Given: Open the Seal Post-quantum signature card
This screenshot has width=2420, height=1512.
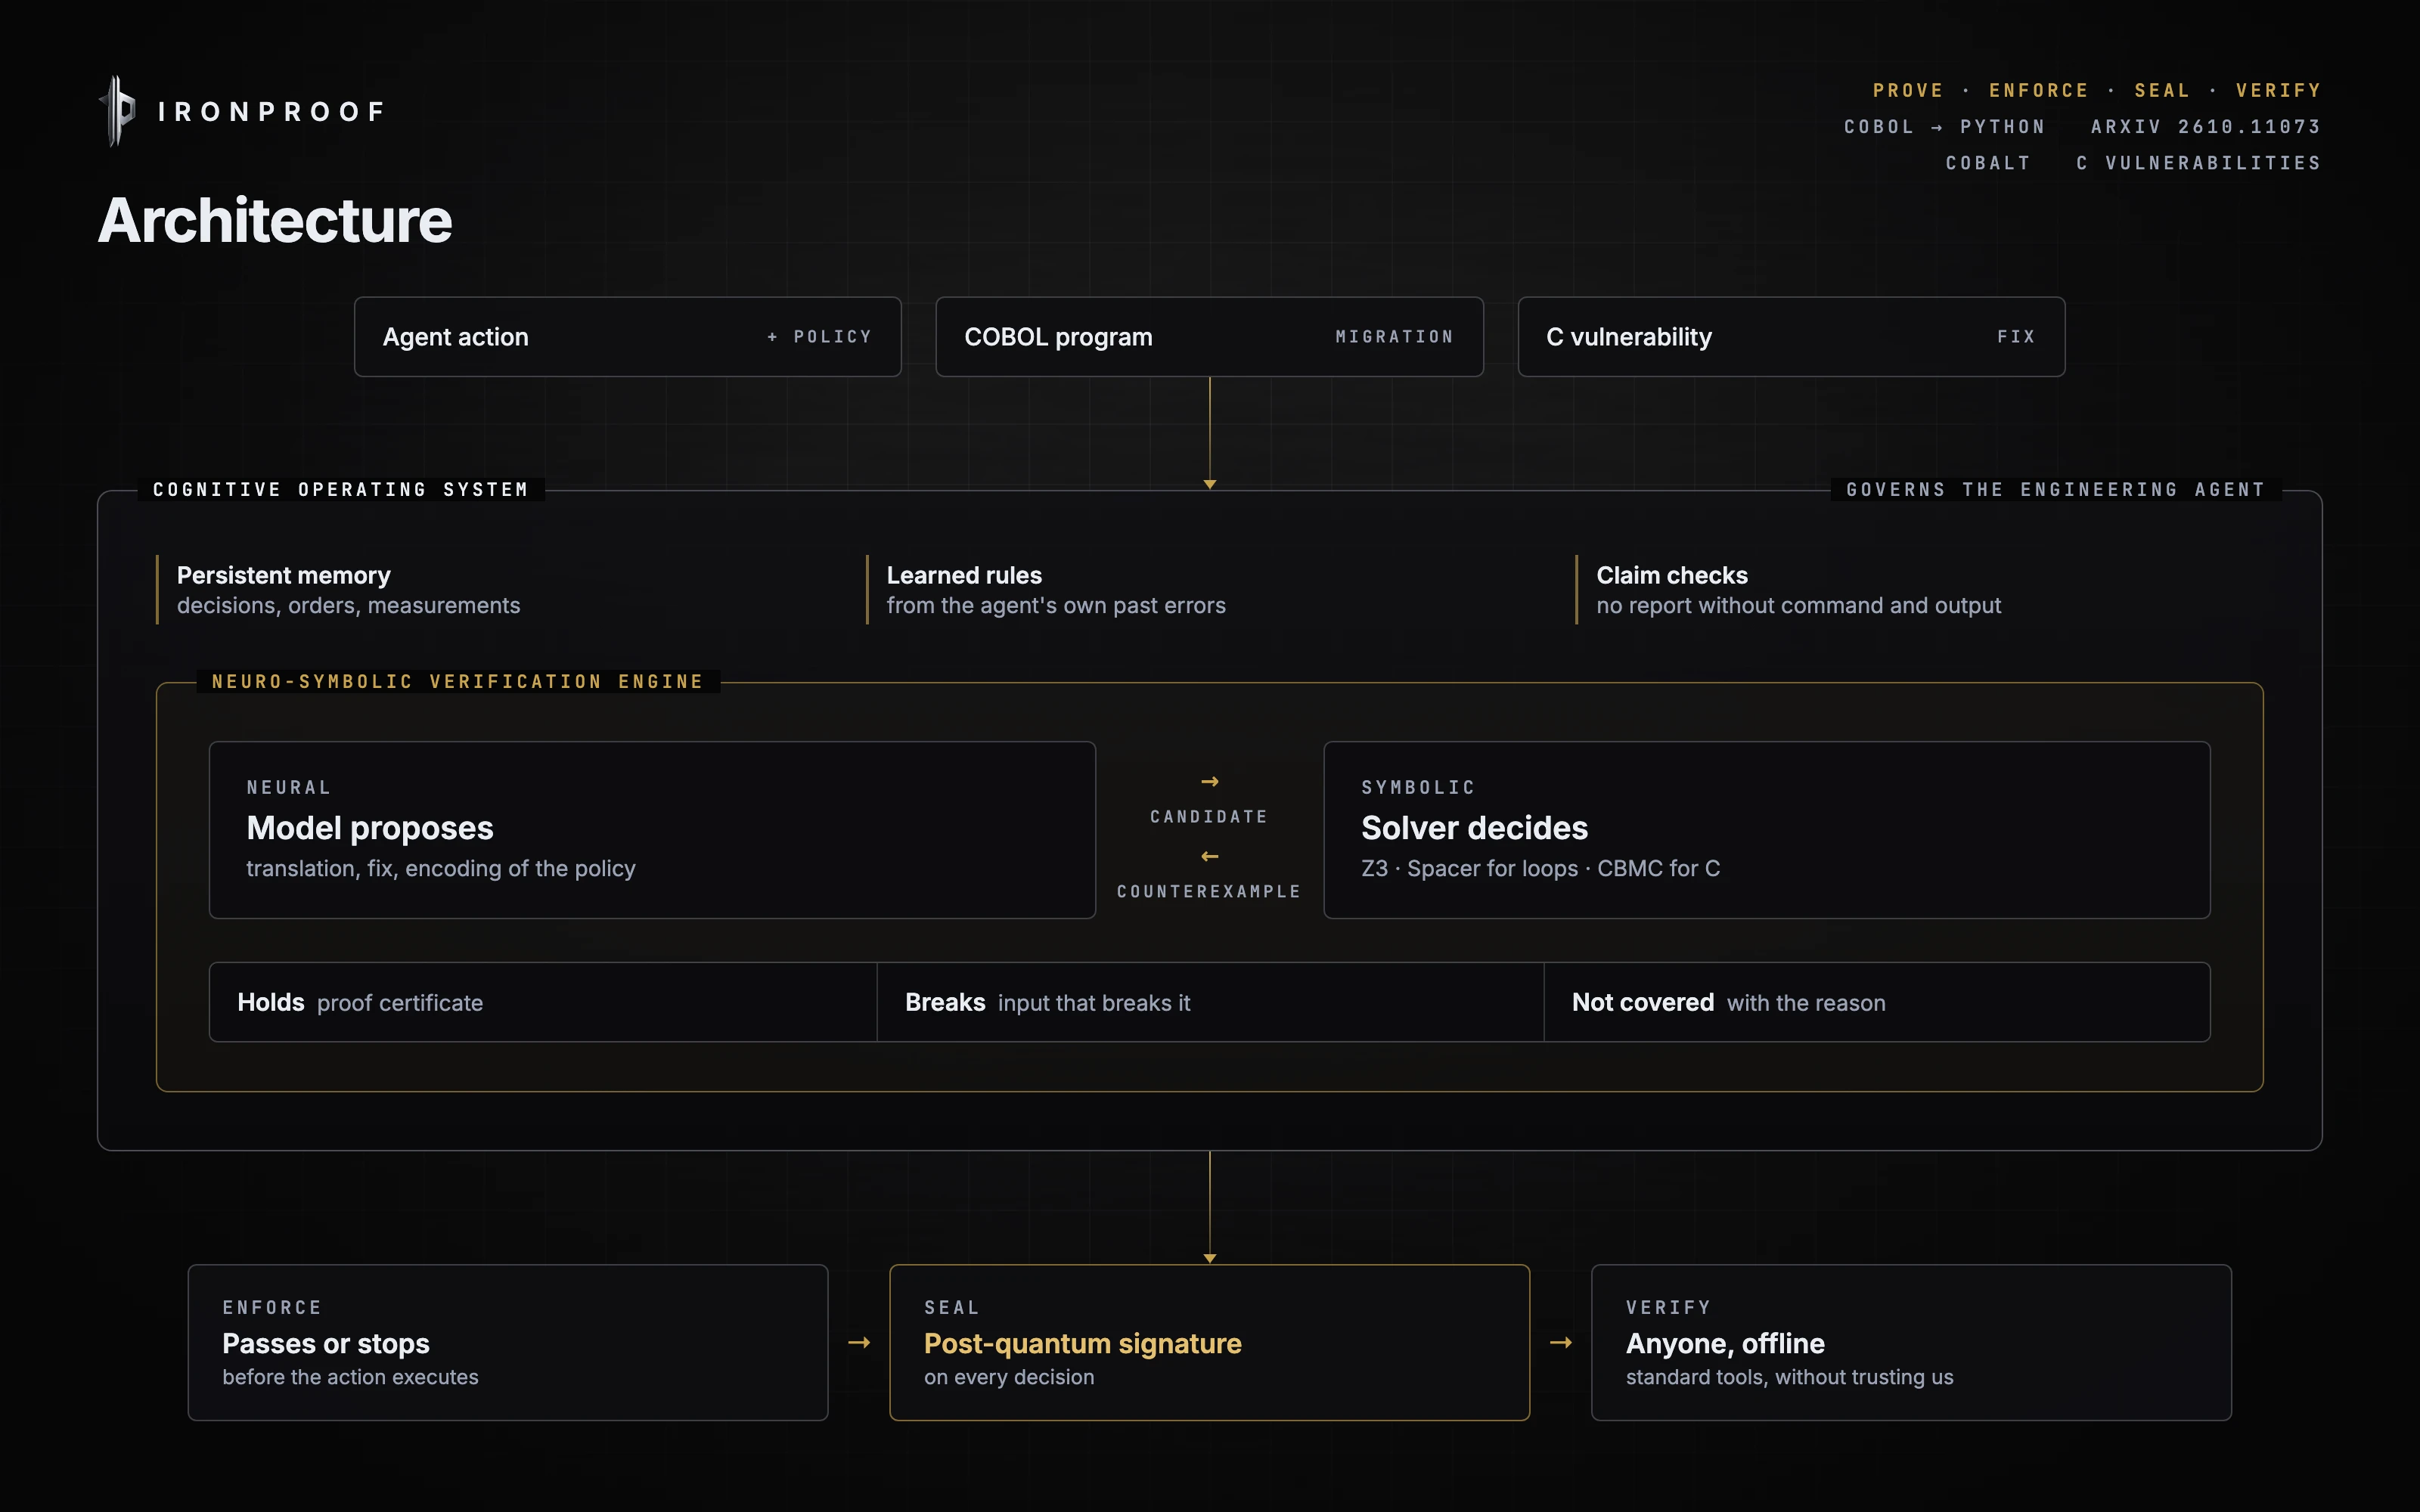Looking at the screenshot, I should point(1210,1343).
